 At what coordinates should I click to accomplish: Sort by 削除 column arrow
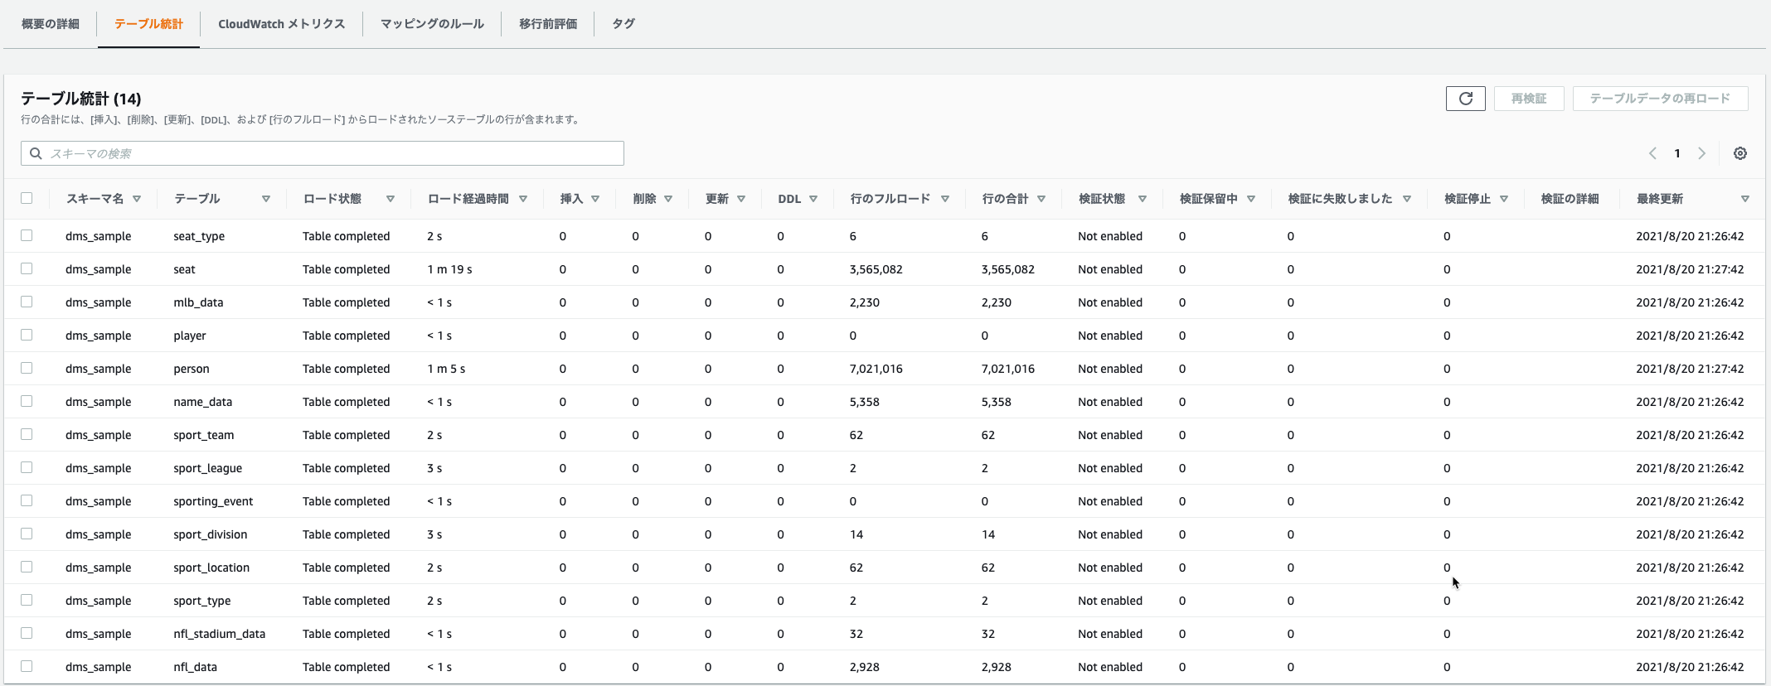pos(668,199)
